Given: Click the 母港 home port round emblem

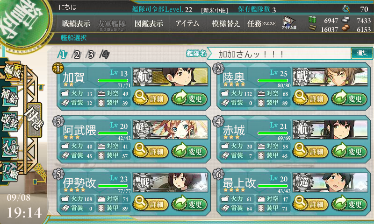Looking at the screenshot, I should point(35,120).
